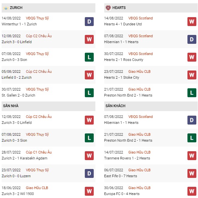Open VĐQG Thụy Sỹ link dated 14/08/2022
Image resolution: width=198 pixels, height=198 pixels.
[37, 18]
